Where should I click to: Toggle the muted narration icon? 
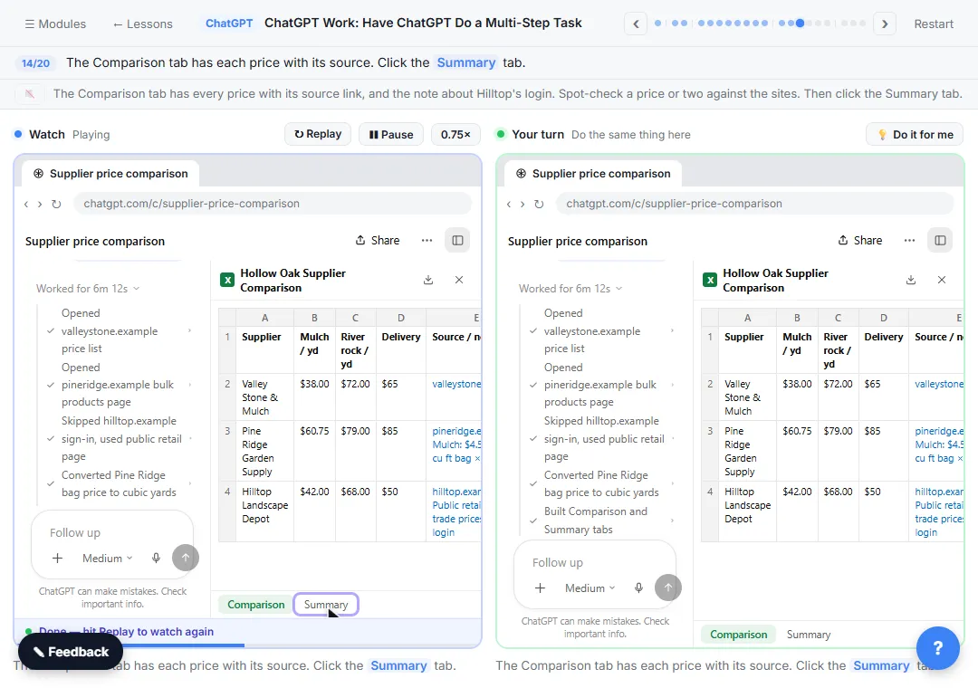pos(29,93)
